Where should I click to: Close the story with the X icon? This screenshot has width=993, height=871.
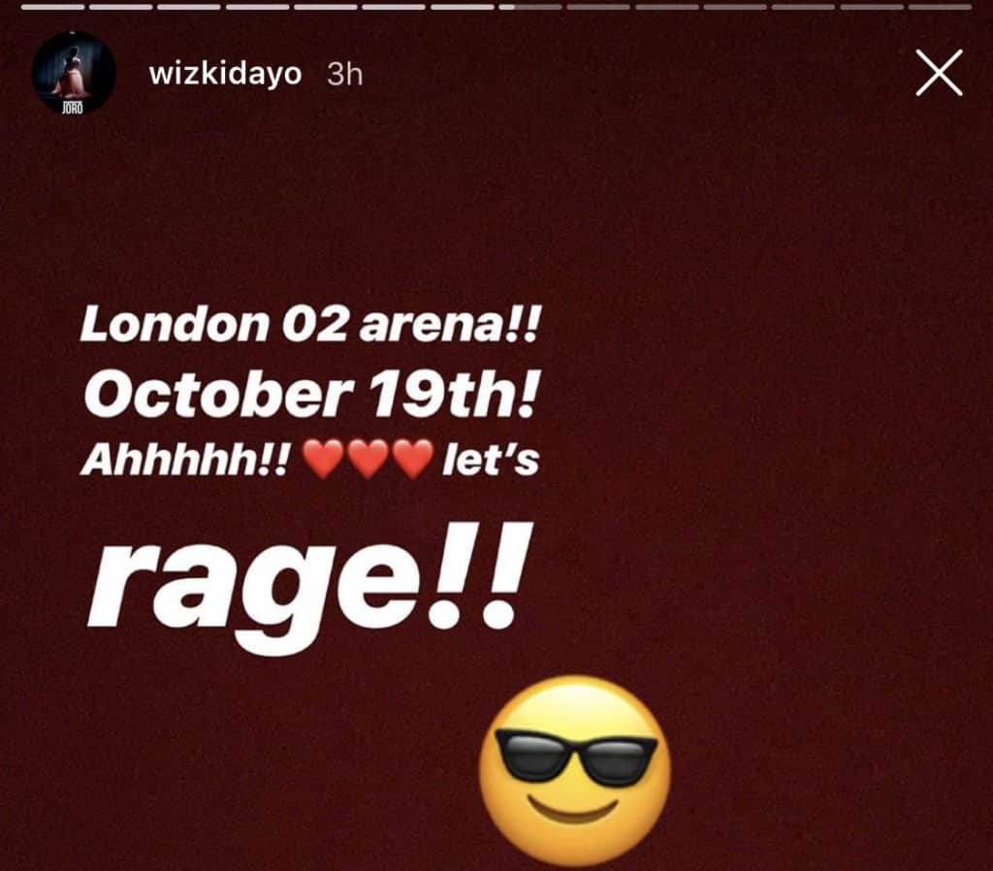939,73
